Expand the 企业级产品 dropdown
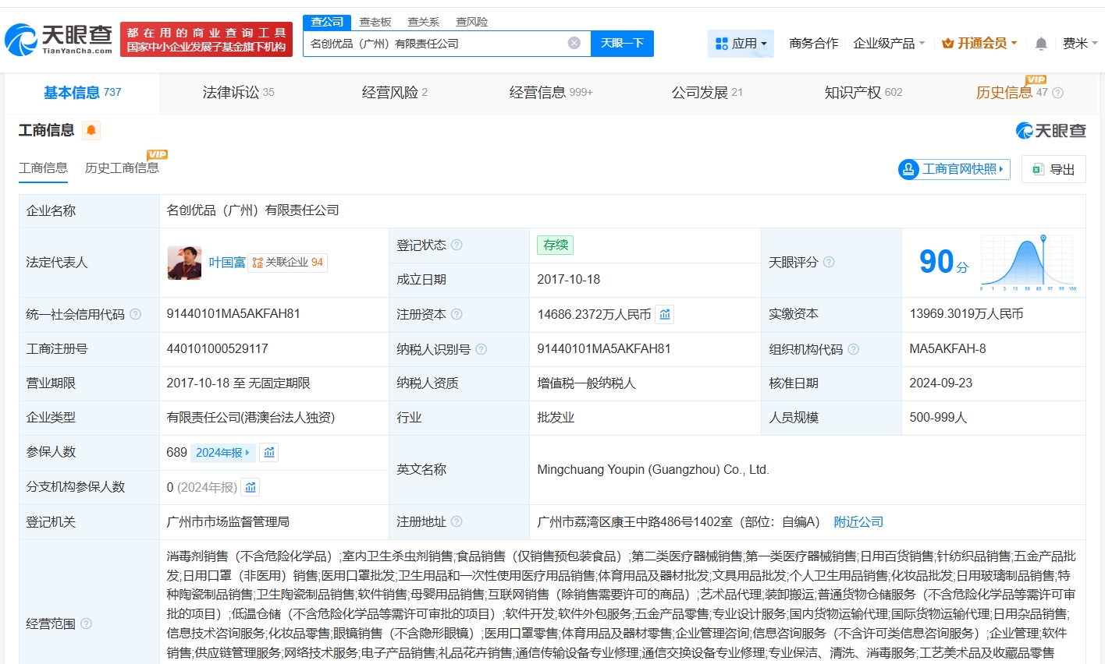This screenshot has height=664, width=1105. (889, 44)
